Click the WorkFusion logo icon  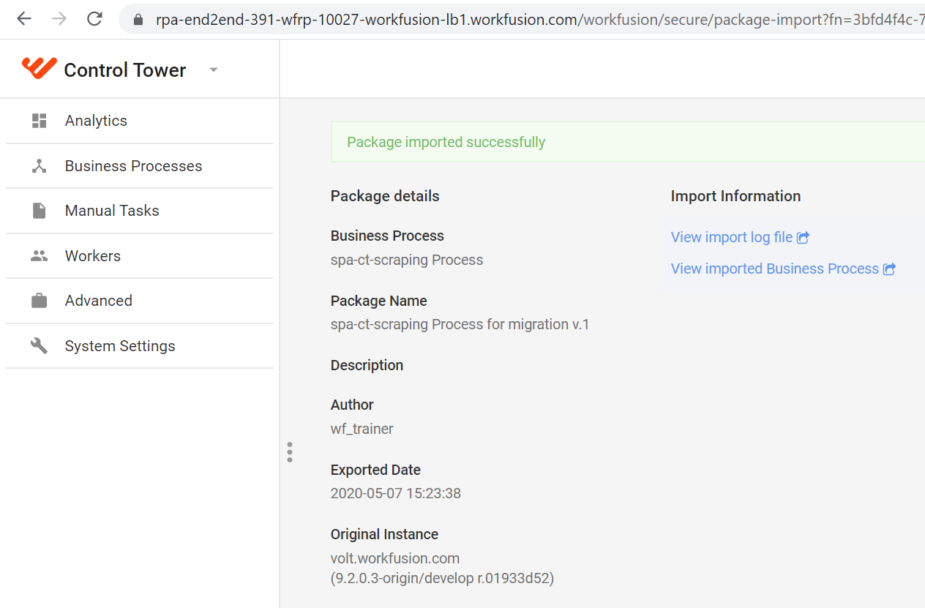point(39,68)
